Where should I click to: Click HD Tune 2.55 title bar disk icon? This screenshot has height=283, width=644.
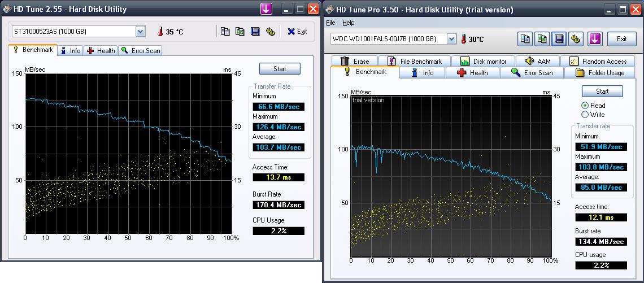coord(7,9)
